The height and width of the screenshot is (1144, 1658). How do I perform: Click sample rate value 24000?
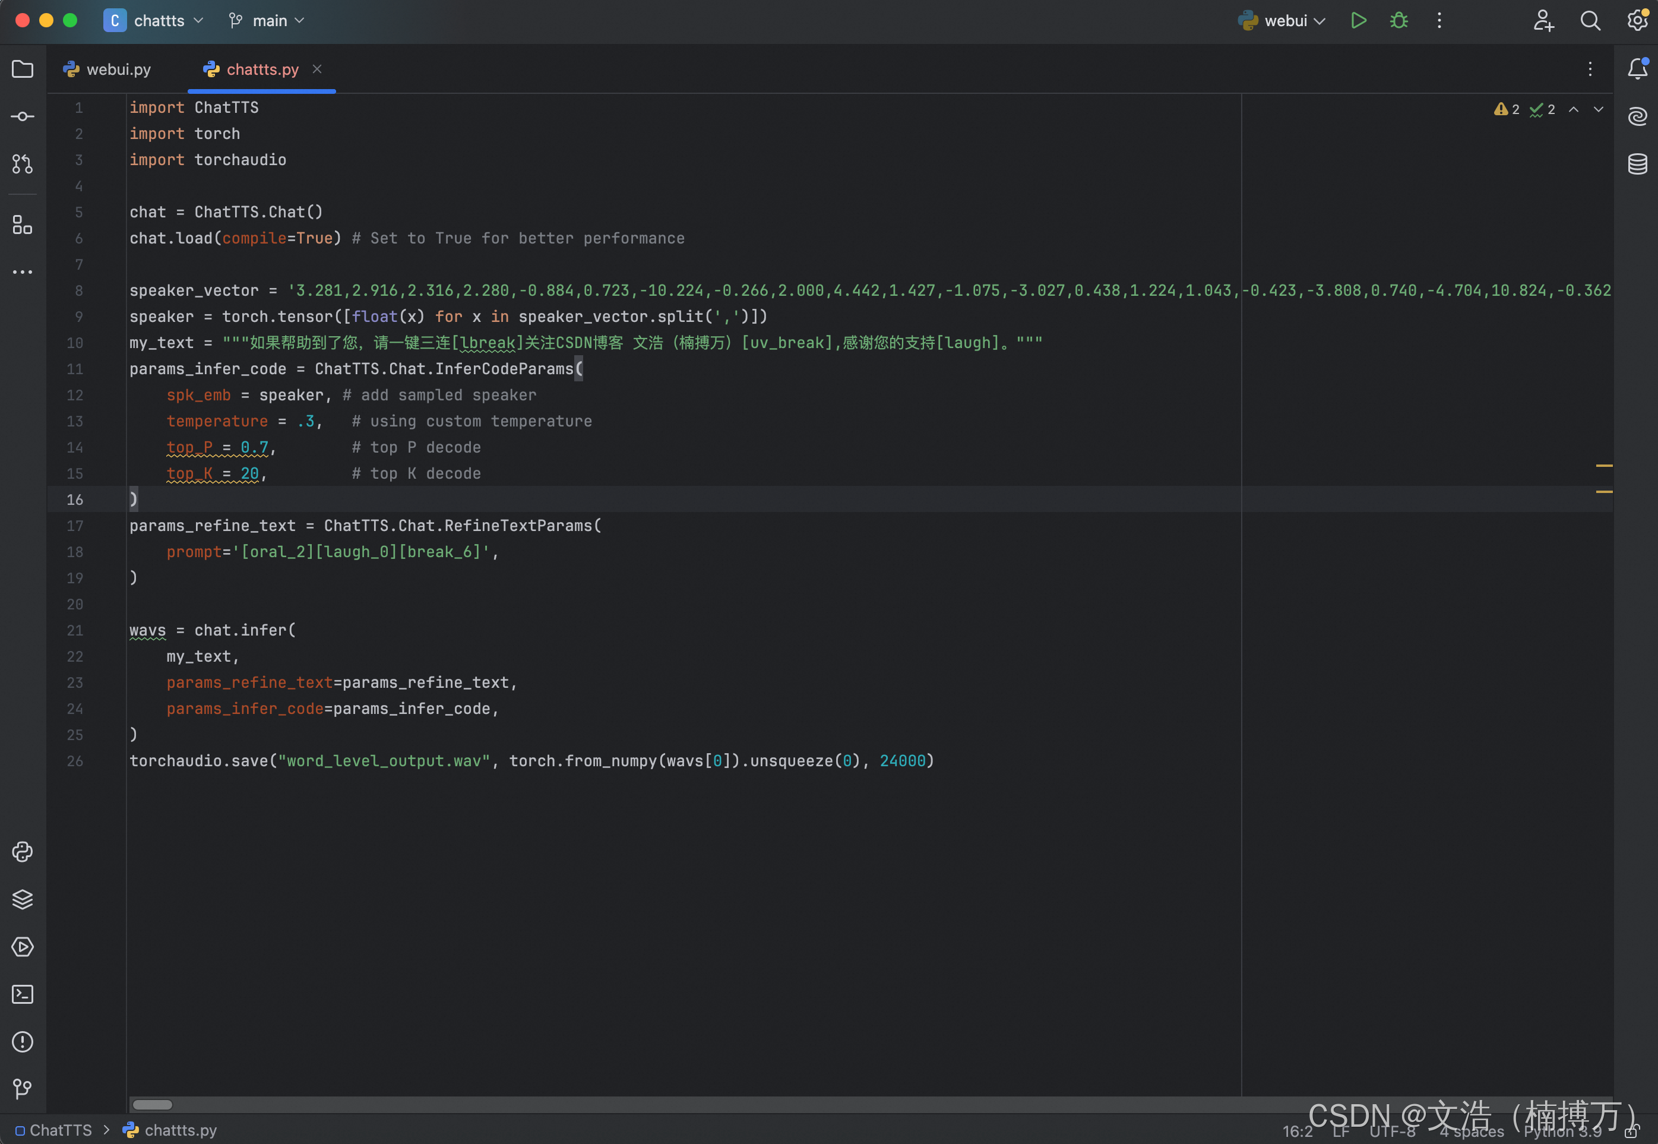[x=902, y=760]
